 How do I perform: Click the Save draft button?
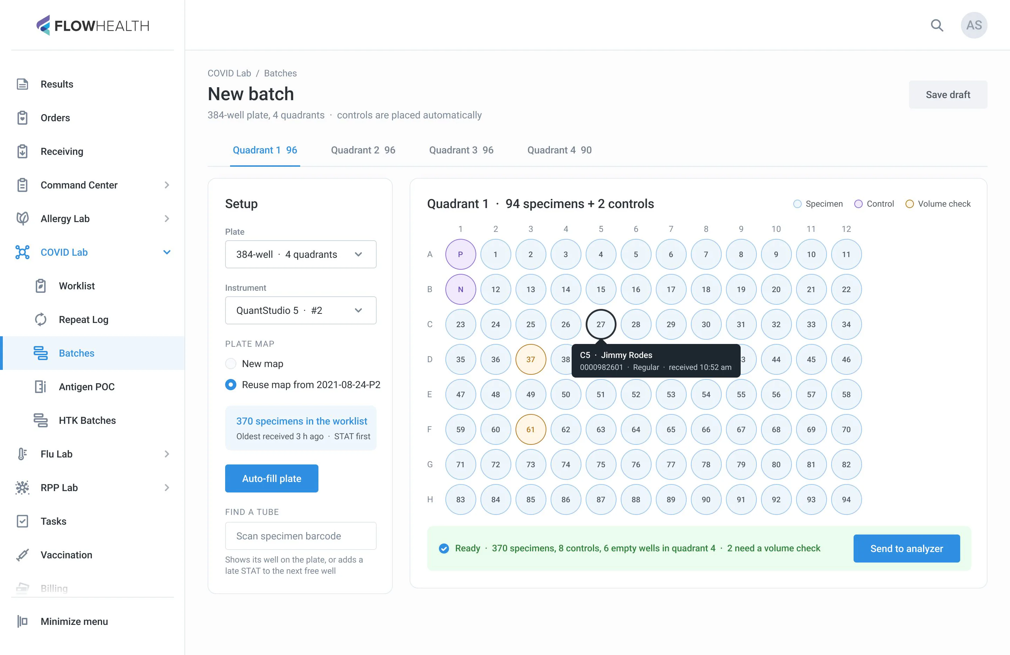[948, 95]
